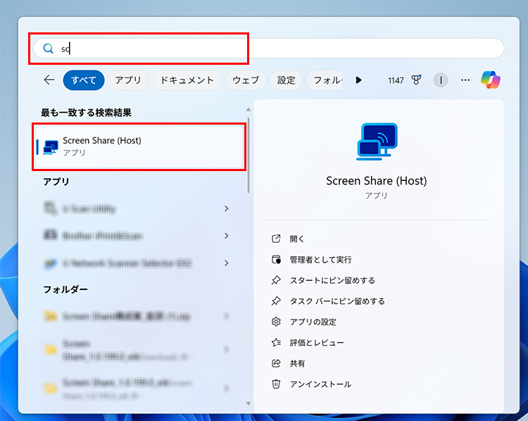Screen dimensions: 528x421
Task: Click the back arrow icon
Action: click(49, 80)
